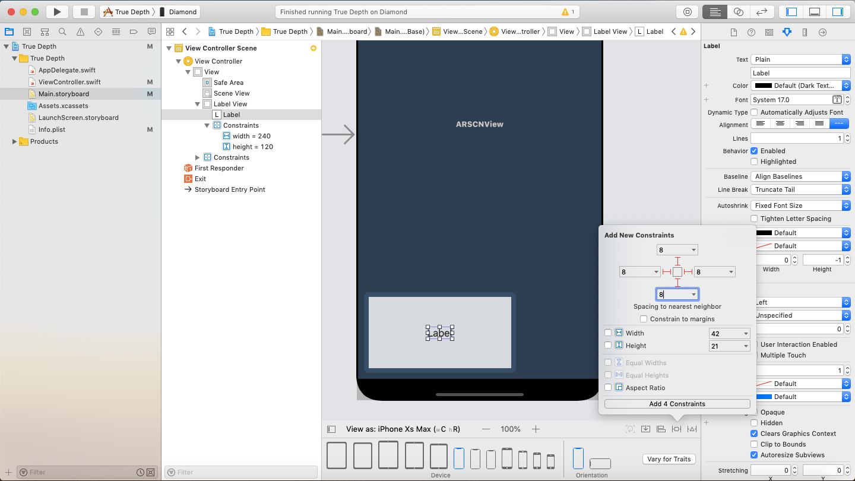Open the Find navigator magnifier icon
Viewport: 855px width, 481px height.
click(62, 32)
